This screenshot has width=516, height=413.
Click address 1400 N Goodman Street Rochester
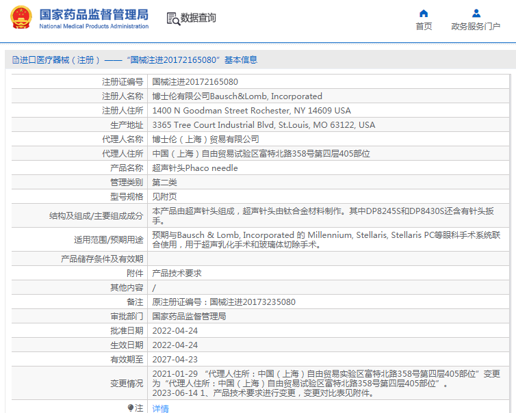tap(251, 111)
